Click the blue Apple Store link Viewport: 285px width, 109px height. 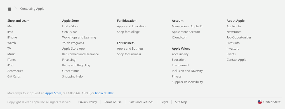click(53, 93)
